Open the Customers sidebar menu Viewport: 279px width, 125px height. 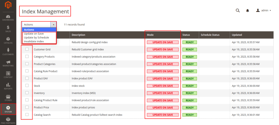coord(8,52)
